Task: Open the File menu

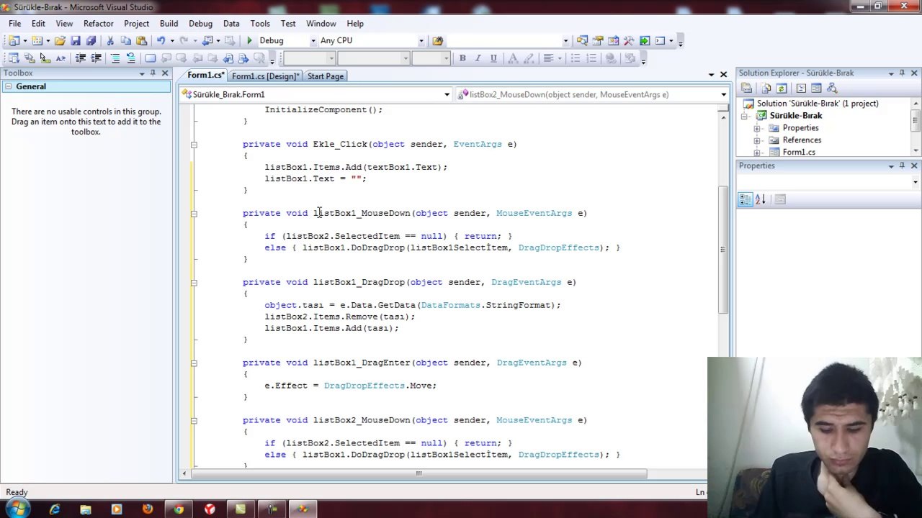Action: point(14,24)
